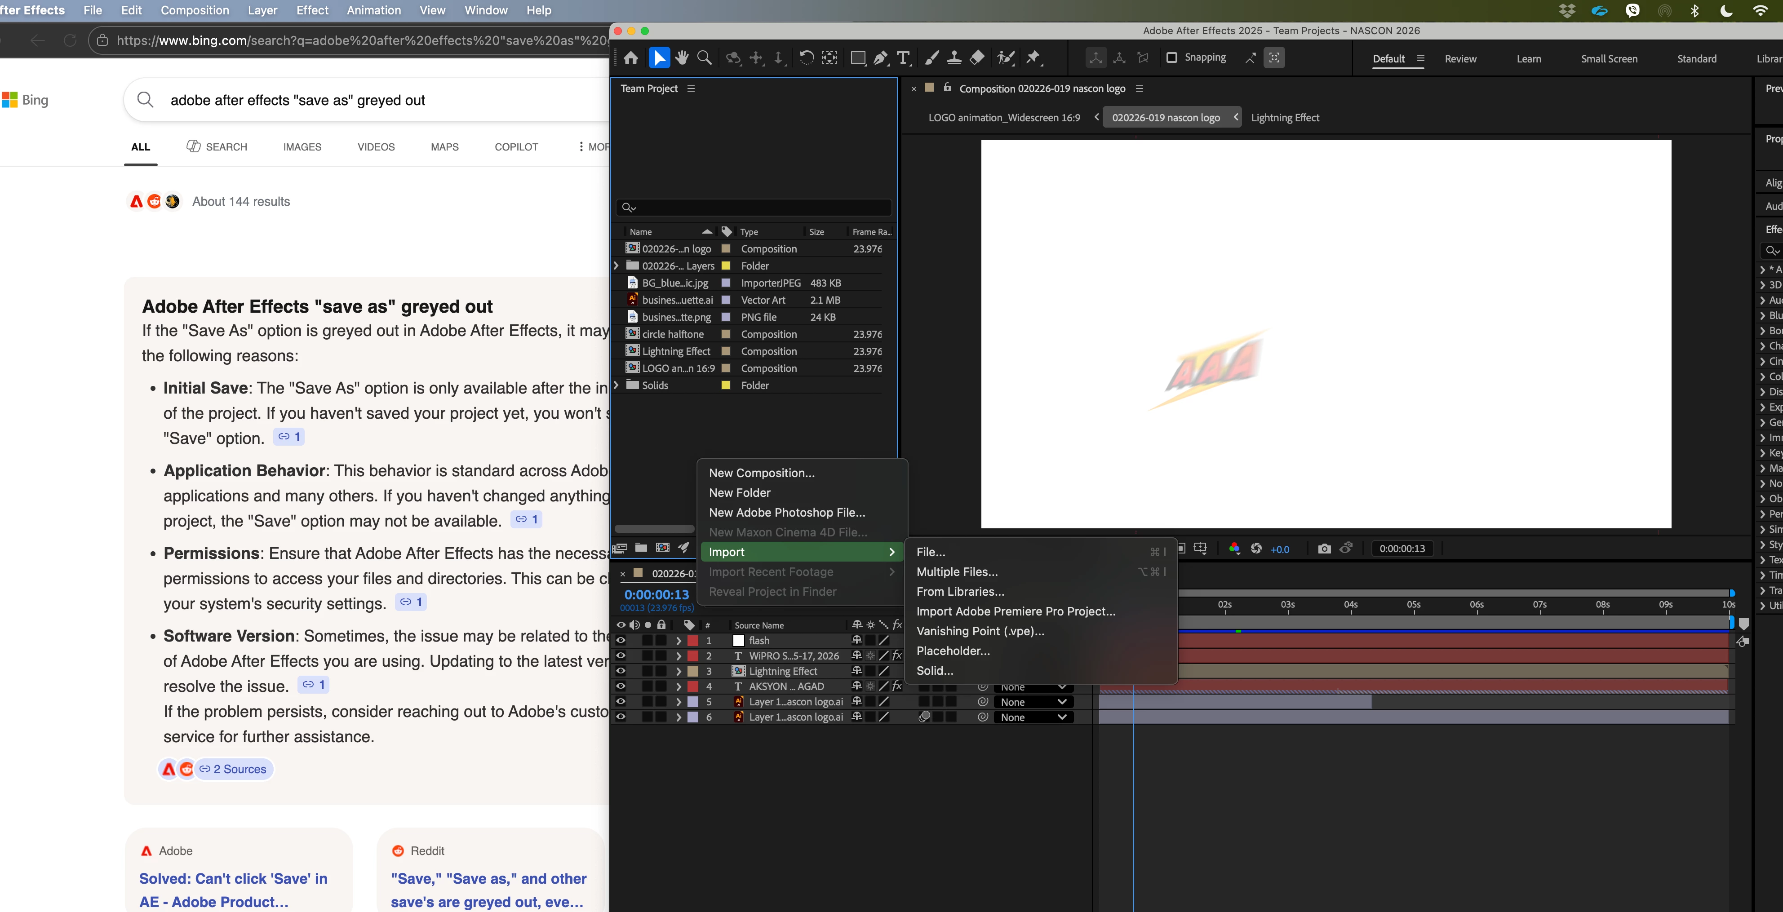Enable the Snapping checkbox

1171,58
